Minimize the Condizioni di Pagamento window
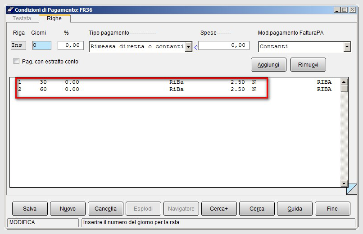Image resolution: width=363 pixels, height=234 pixels. point(337,10)
